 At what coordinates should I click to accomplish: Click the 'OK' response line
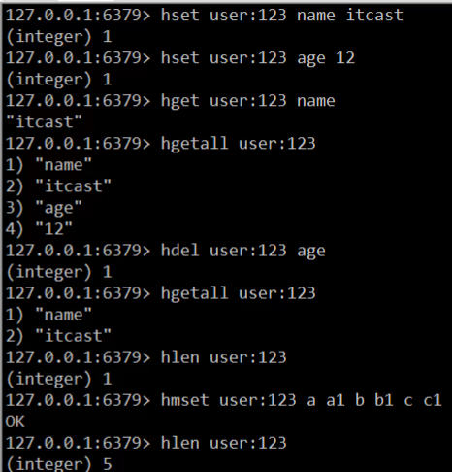15,421
